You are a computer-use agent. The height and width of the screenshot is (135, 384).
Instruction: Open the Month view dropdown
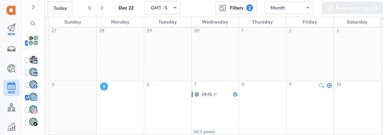pyautogui.click(x=289, y=8)
